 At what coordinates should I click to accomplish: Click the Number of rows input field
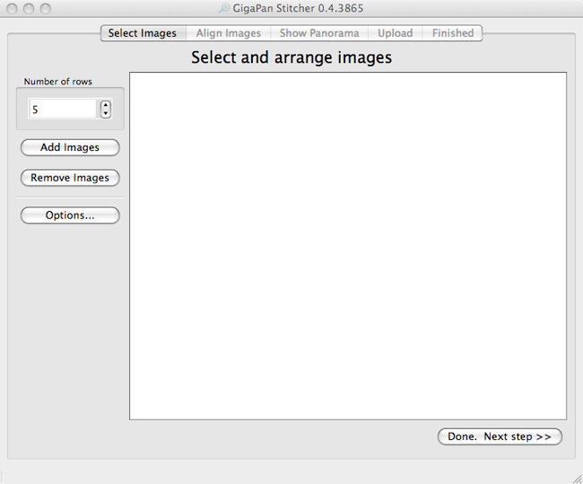pos(63,109)
